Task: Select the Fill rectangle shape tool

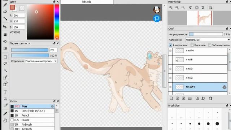Action: (5, 35)
